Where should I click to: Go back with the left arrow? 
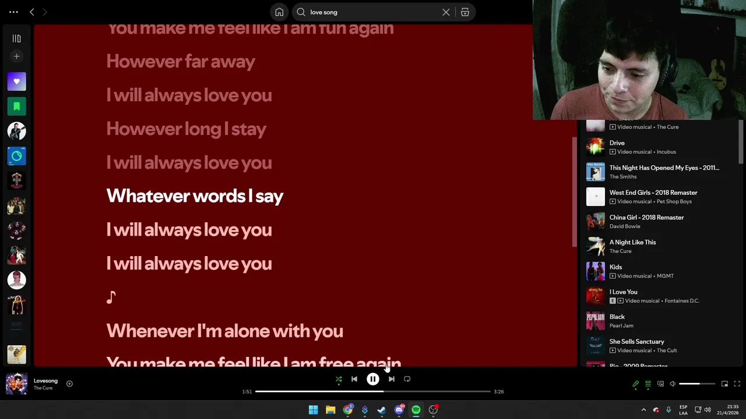tap(32, 12)
